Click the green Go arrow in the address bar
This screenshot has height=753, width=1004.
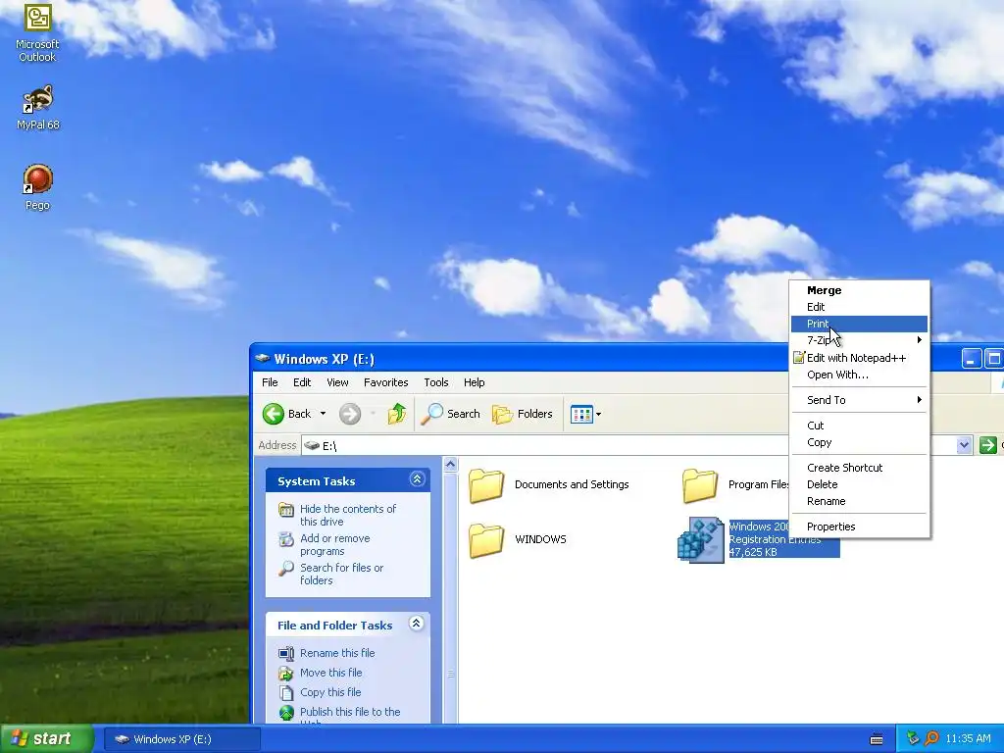tap(988, 445)
